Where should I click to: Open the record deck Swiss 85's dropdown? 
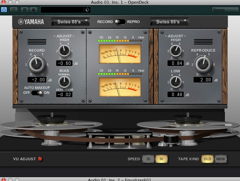coord(71,22)
